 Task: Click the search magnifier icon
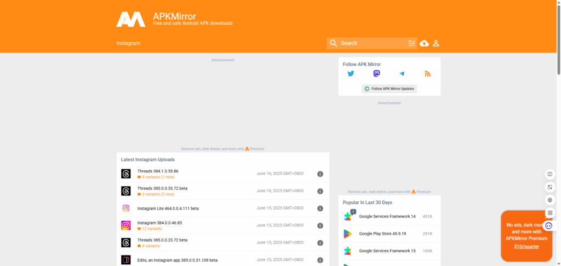click(x=334, y=43)
